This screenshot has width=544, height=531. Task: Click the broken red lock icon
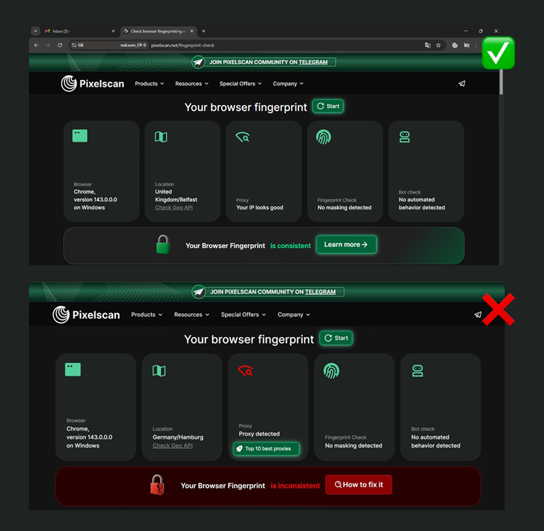coord(157,485)
